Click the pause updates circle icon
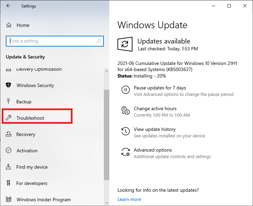The height and width of the screenshot is (206, 253). pyautogui.click(x=126, y=90)
